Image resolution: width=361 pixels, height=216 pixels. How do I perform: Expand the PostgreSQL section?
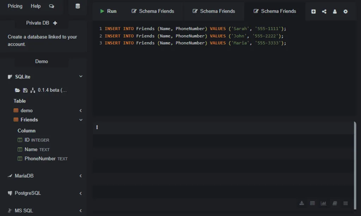pos(81,193)
